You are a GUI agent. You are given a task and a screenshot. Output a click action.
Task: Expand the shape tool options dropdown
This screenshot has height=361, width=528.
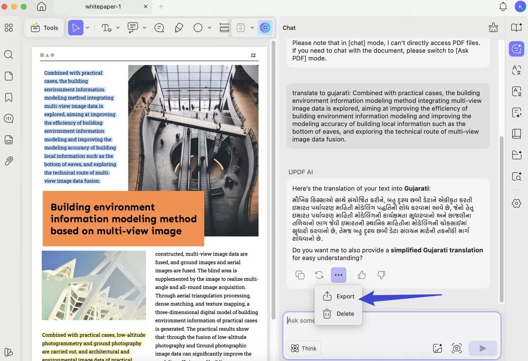(x=209, y=28)
